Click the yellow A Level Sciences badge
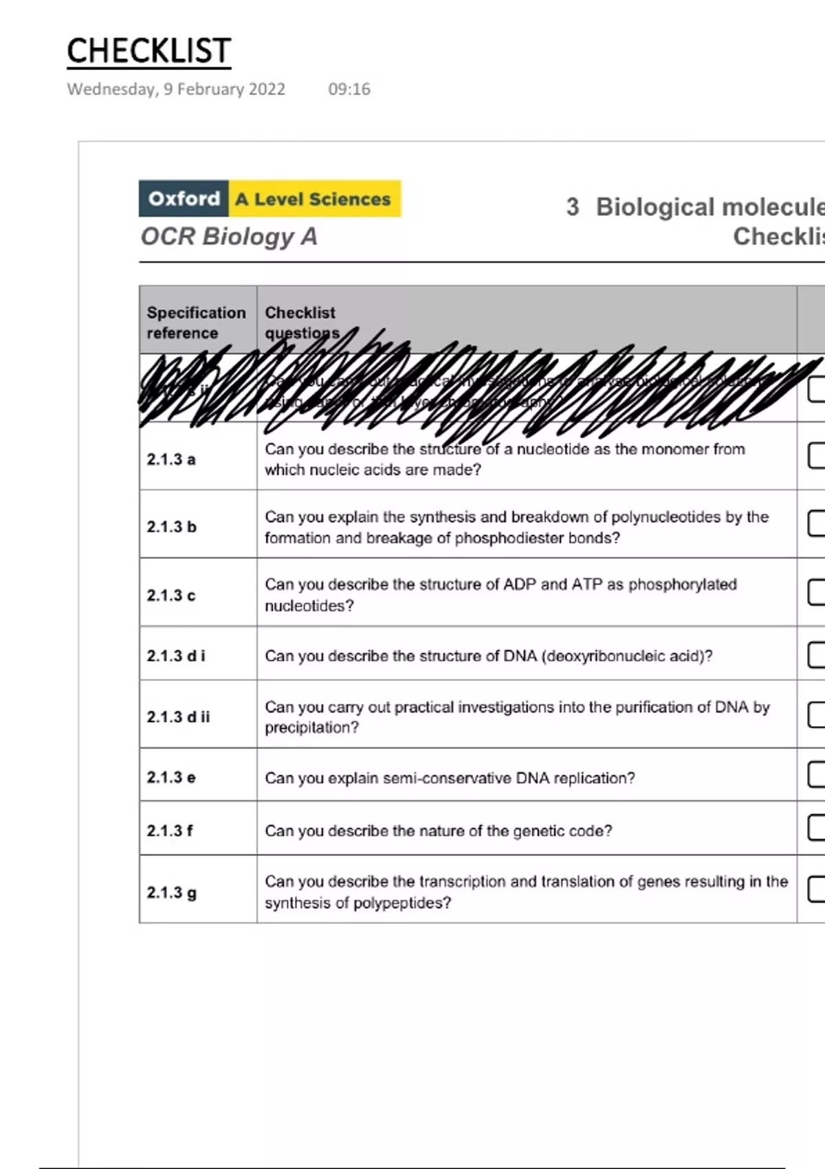Viewport: 825px width, 1169px height. tap(313, 199)
